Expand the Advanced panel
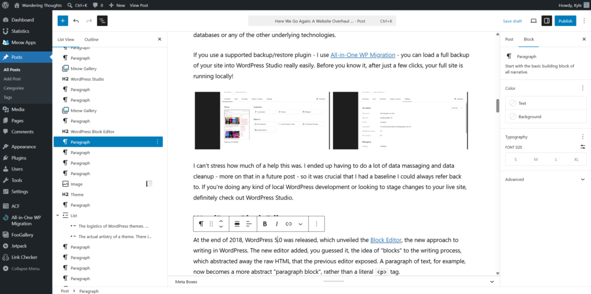Screen dimensions: 591x294 point(546,179)
